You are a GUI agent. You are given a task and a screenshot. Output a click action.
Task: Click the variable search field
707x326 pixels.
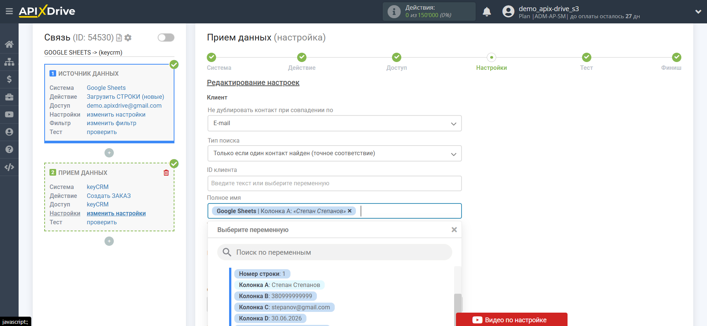[x=334, y=252]
